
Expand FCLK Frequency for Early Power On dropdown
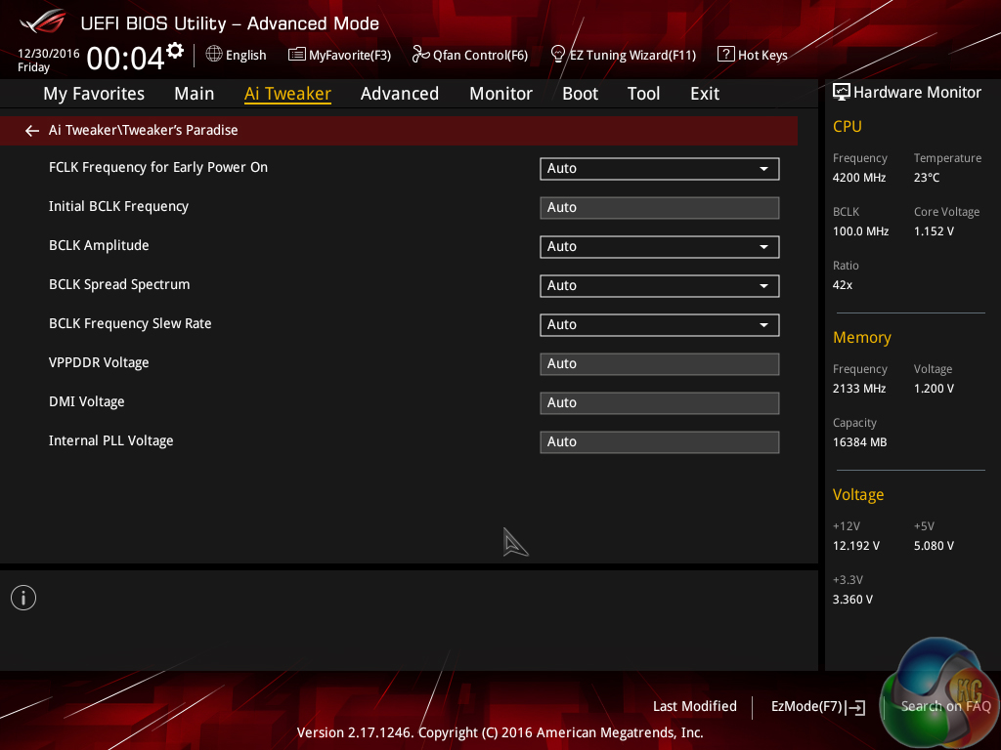pos(659,169)
